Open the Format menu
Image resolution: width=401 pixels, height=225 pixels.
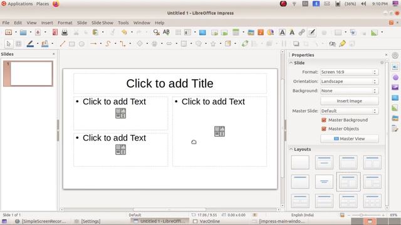[x=65, y=22]
